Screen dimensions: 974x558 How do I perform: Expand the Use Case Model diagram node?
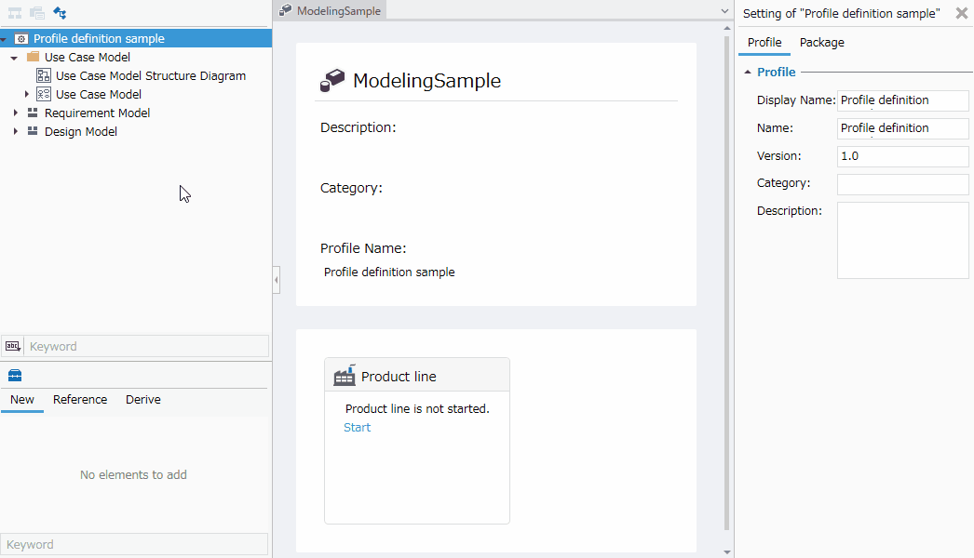27,94
